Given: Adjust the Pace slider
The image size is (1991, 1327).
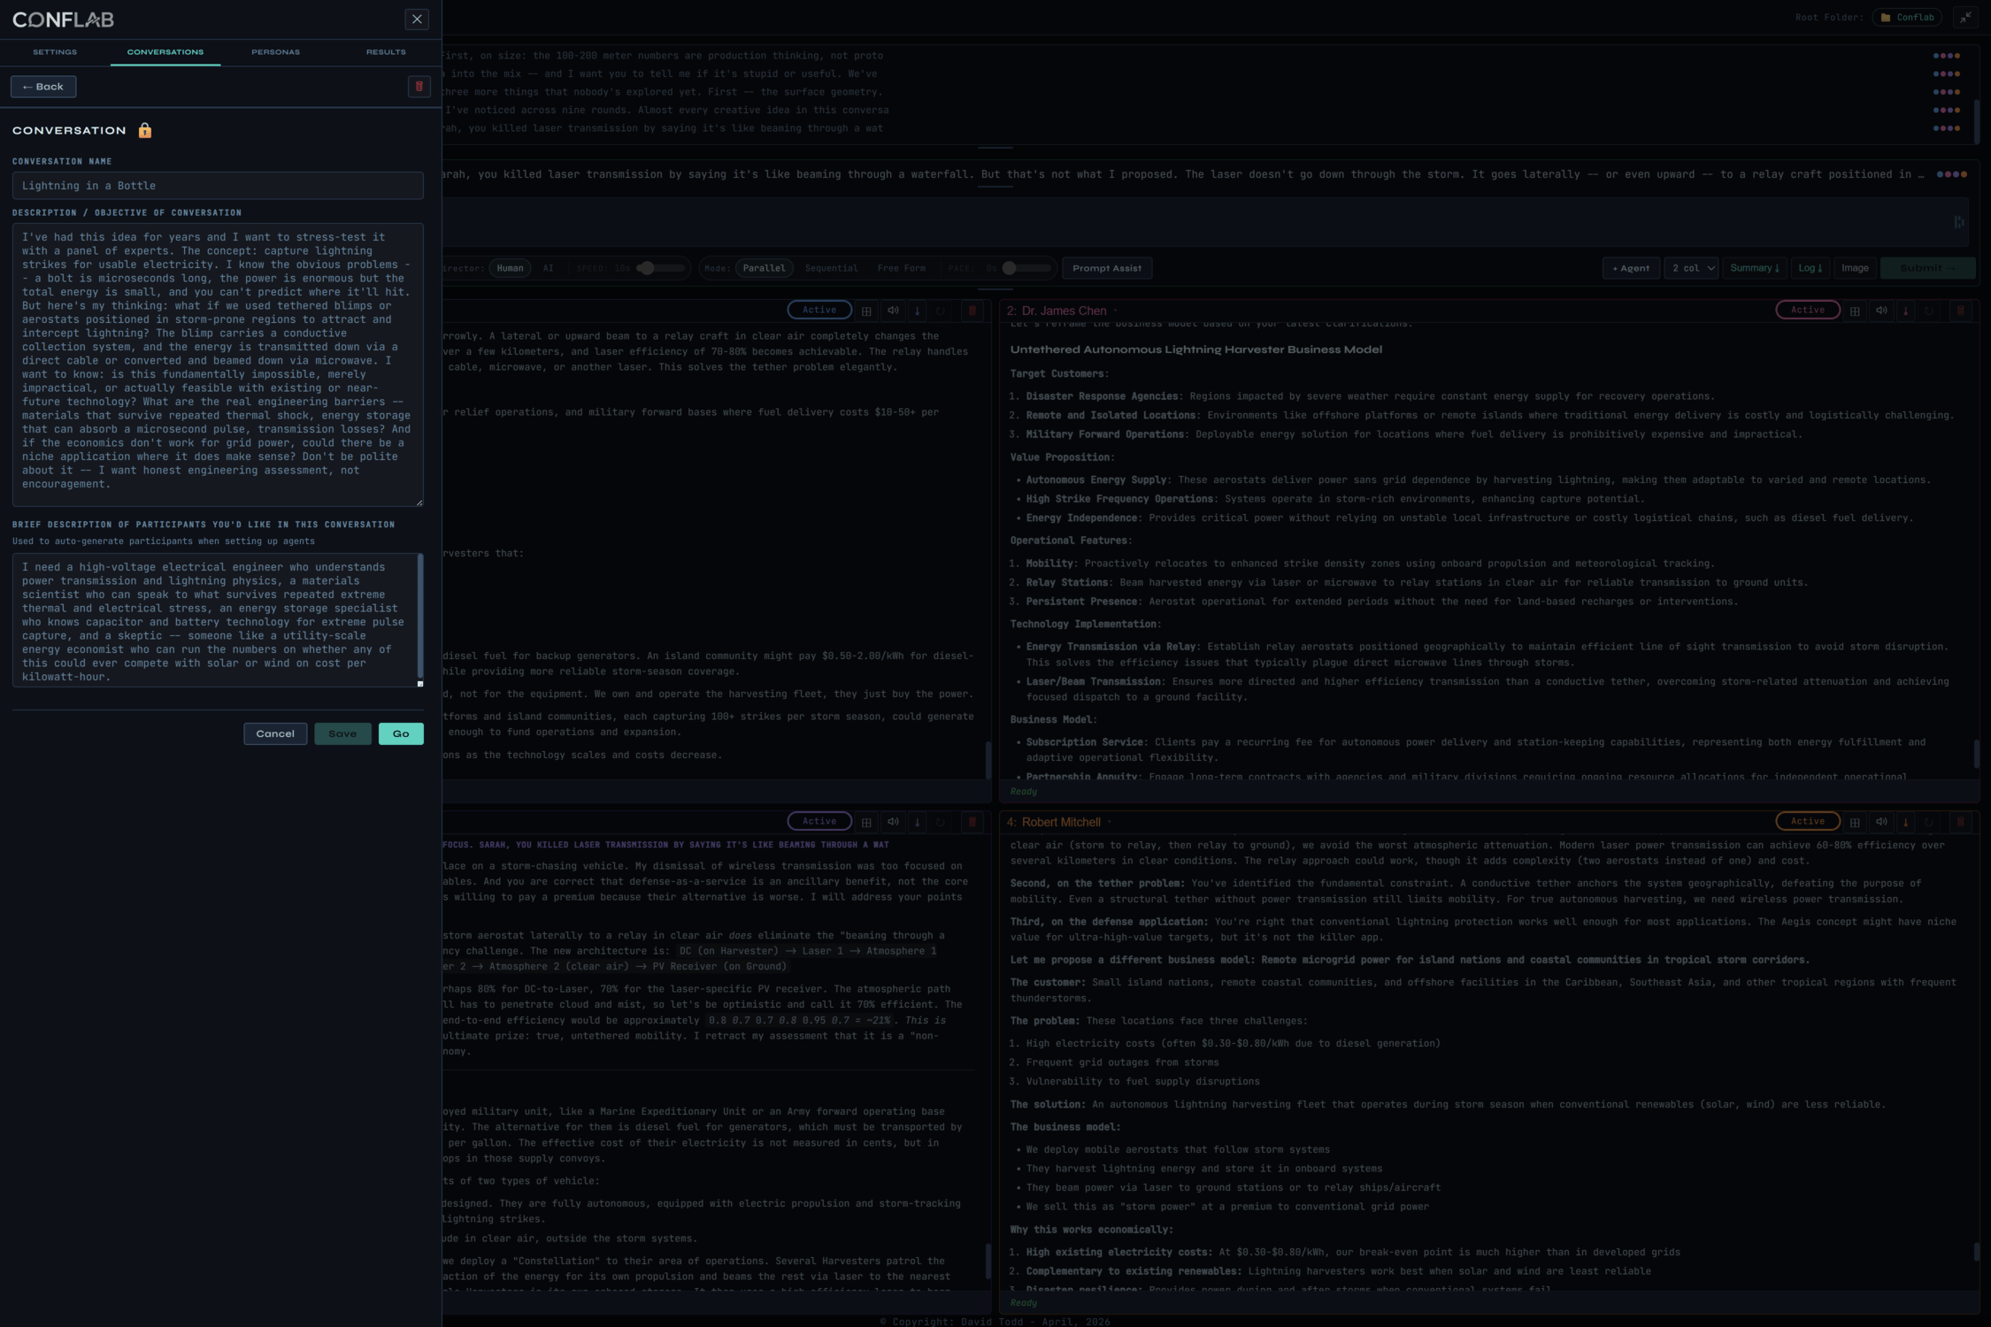Looking at the screenshot, I should pyautogui.click(x=1026, y=268).
